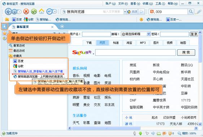Select 最近访问 in sidebar

click(x=17, y=51)
